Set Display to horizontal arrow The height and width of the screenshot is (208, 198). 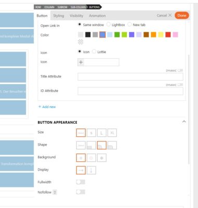pyautogui.click(x=81, y=170)
